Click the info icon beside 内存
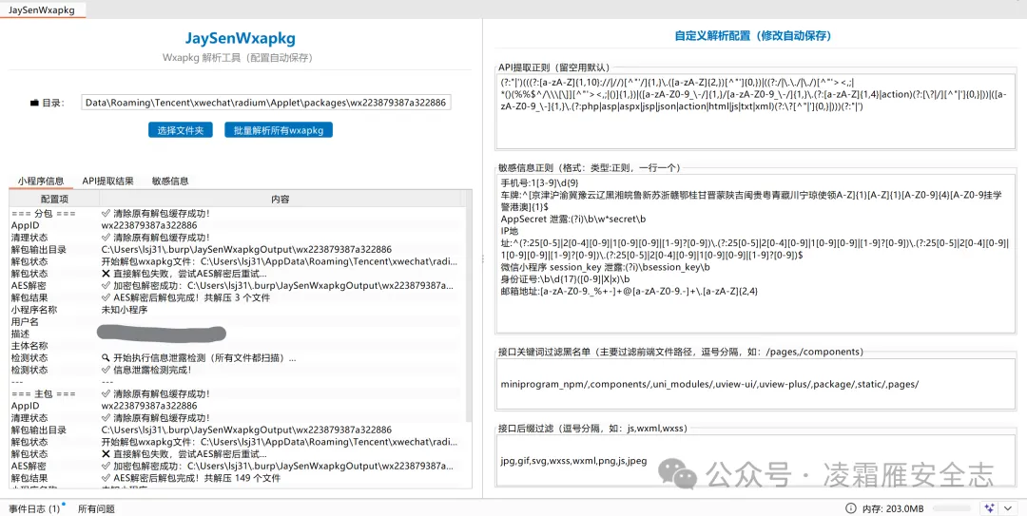Image resolution: width=1027 pixels, height=516 pixels. (851, 508)
